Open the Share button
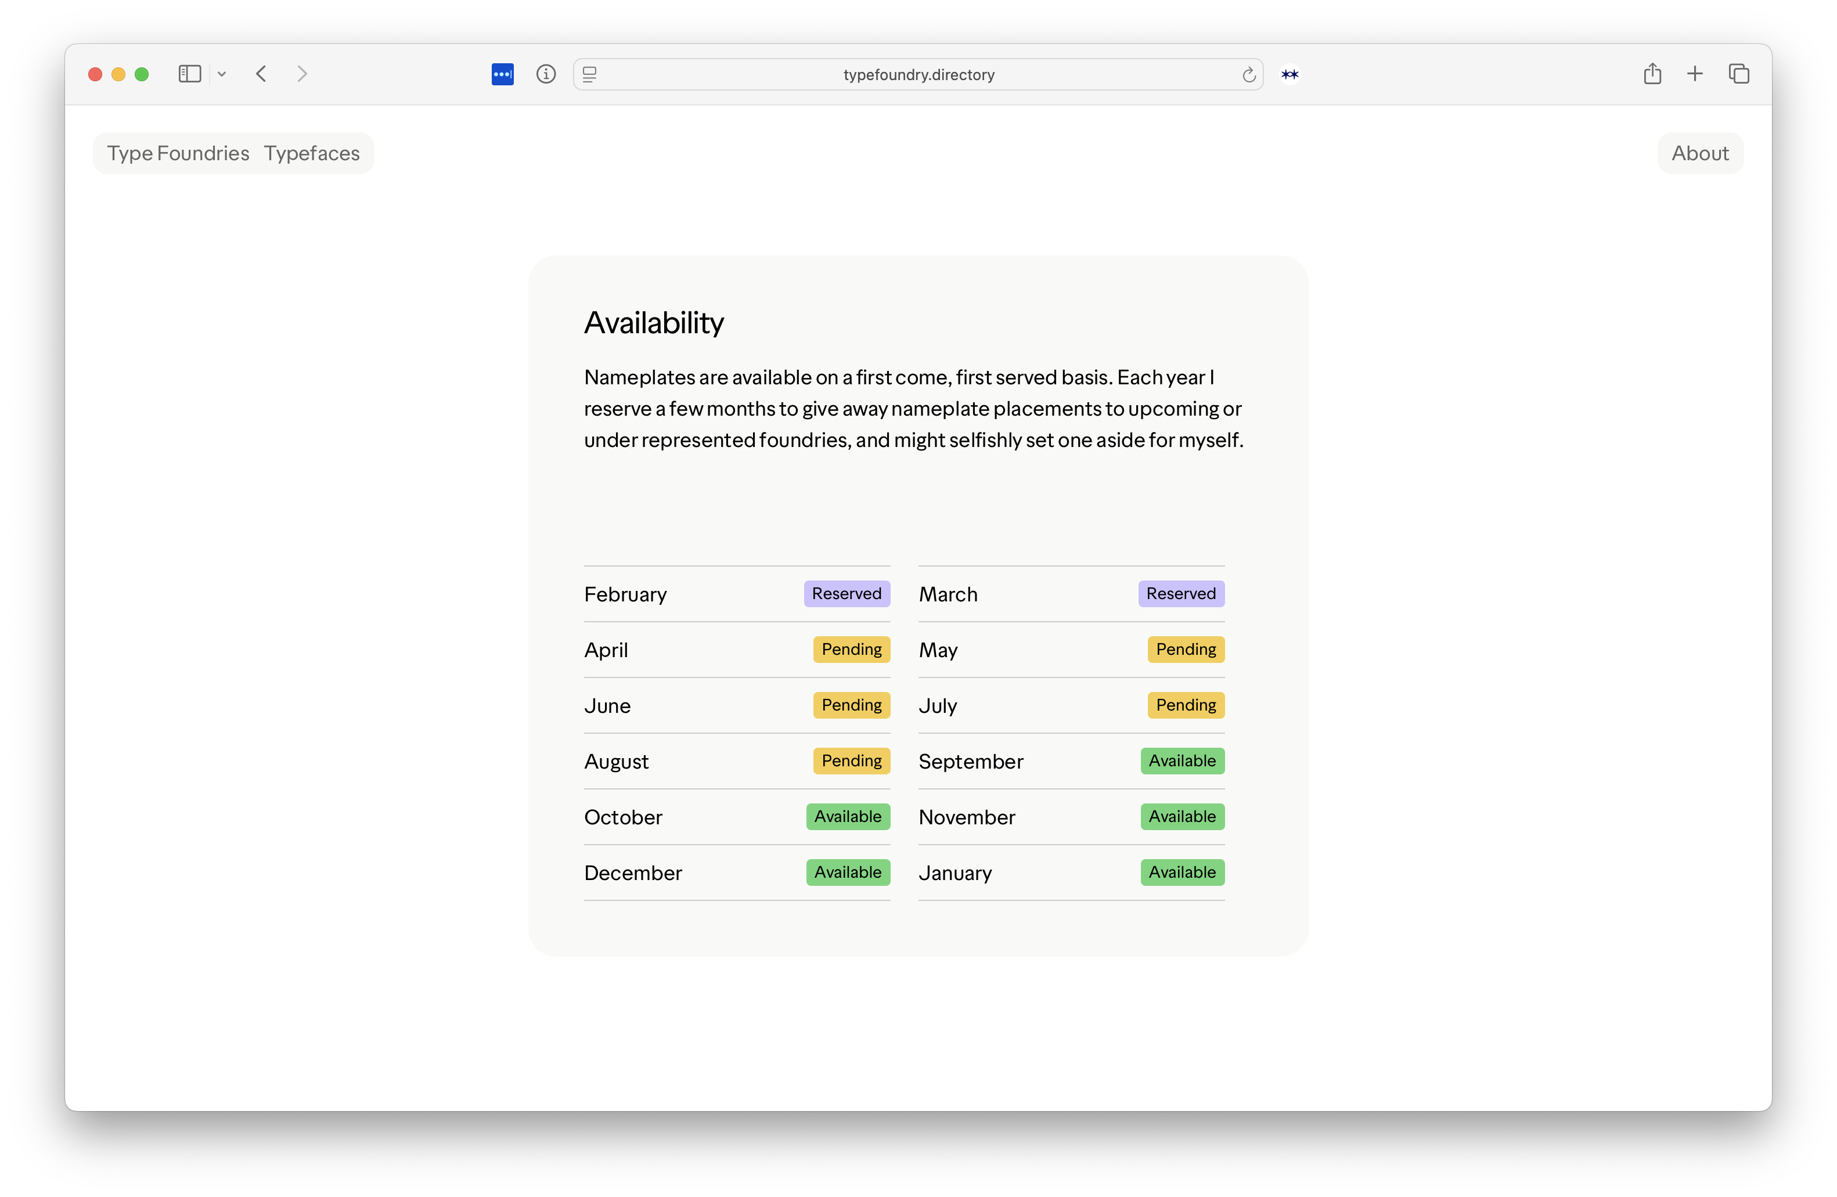1837x1197 pixels. pos(1652,74)
